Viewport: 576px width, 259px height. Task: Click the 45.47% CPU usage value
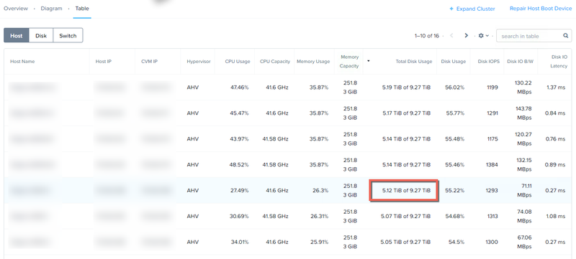239,113
